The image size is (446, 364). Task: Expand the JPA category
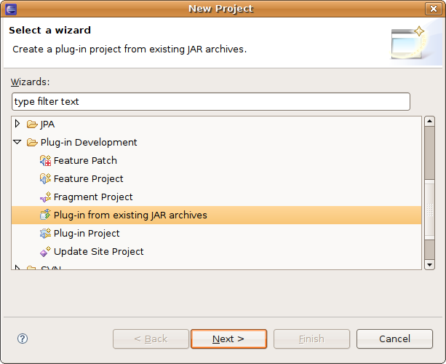[x=17, y=124]
